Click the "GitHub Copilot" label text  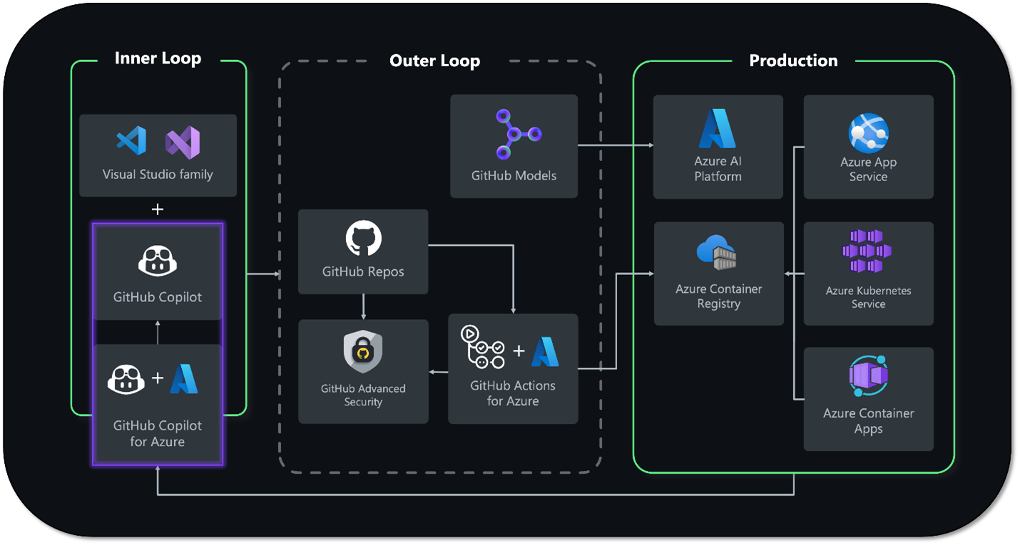coord(158,297)
